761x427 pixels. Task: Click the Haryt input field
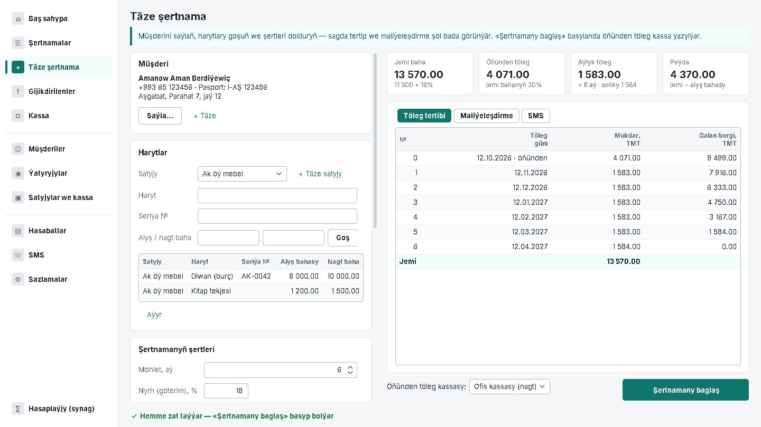[x=277, y=195]
